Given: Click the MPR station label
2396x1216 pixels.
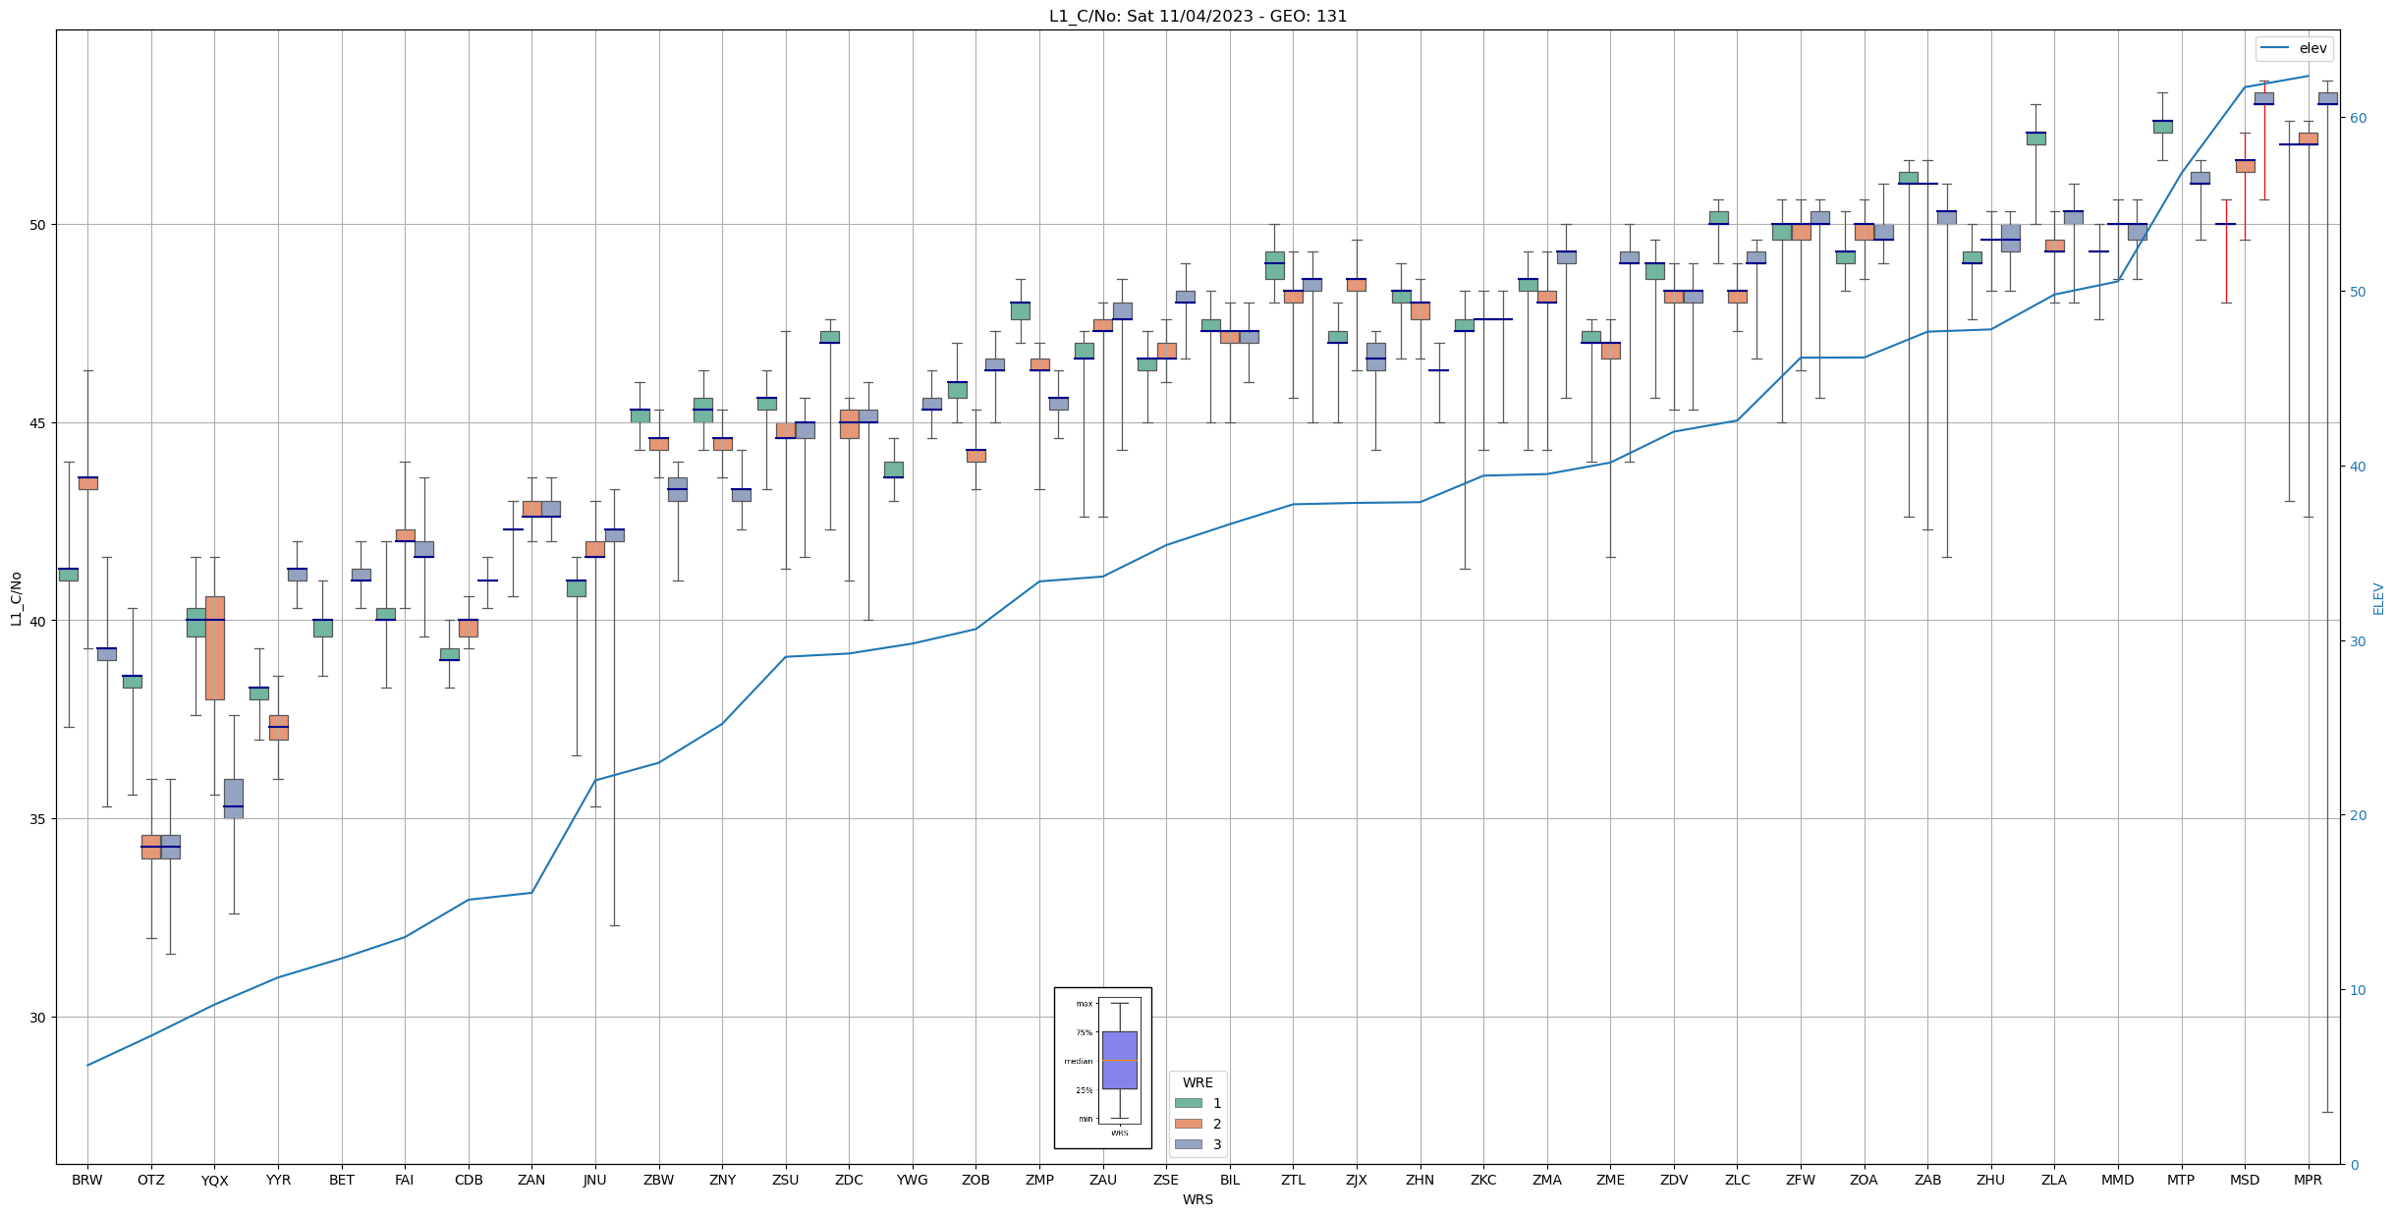Looking at the screenshot, I should (x=2308, y=1180).
